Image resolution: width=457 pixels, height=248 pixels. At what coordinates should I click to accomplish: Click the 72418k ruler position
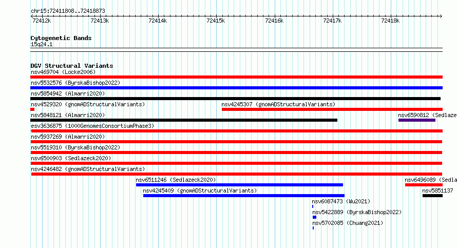(x=390, y=21)
